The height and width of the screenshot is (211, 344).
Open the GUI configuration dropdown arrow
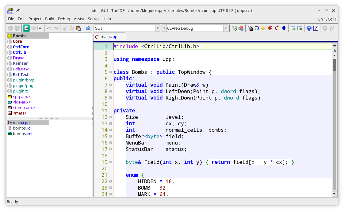(x=158, y=28)
